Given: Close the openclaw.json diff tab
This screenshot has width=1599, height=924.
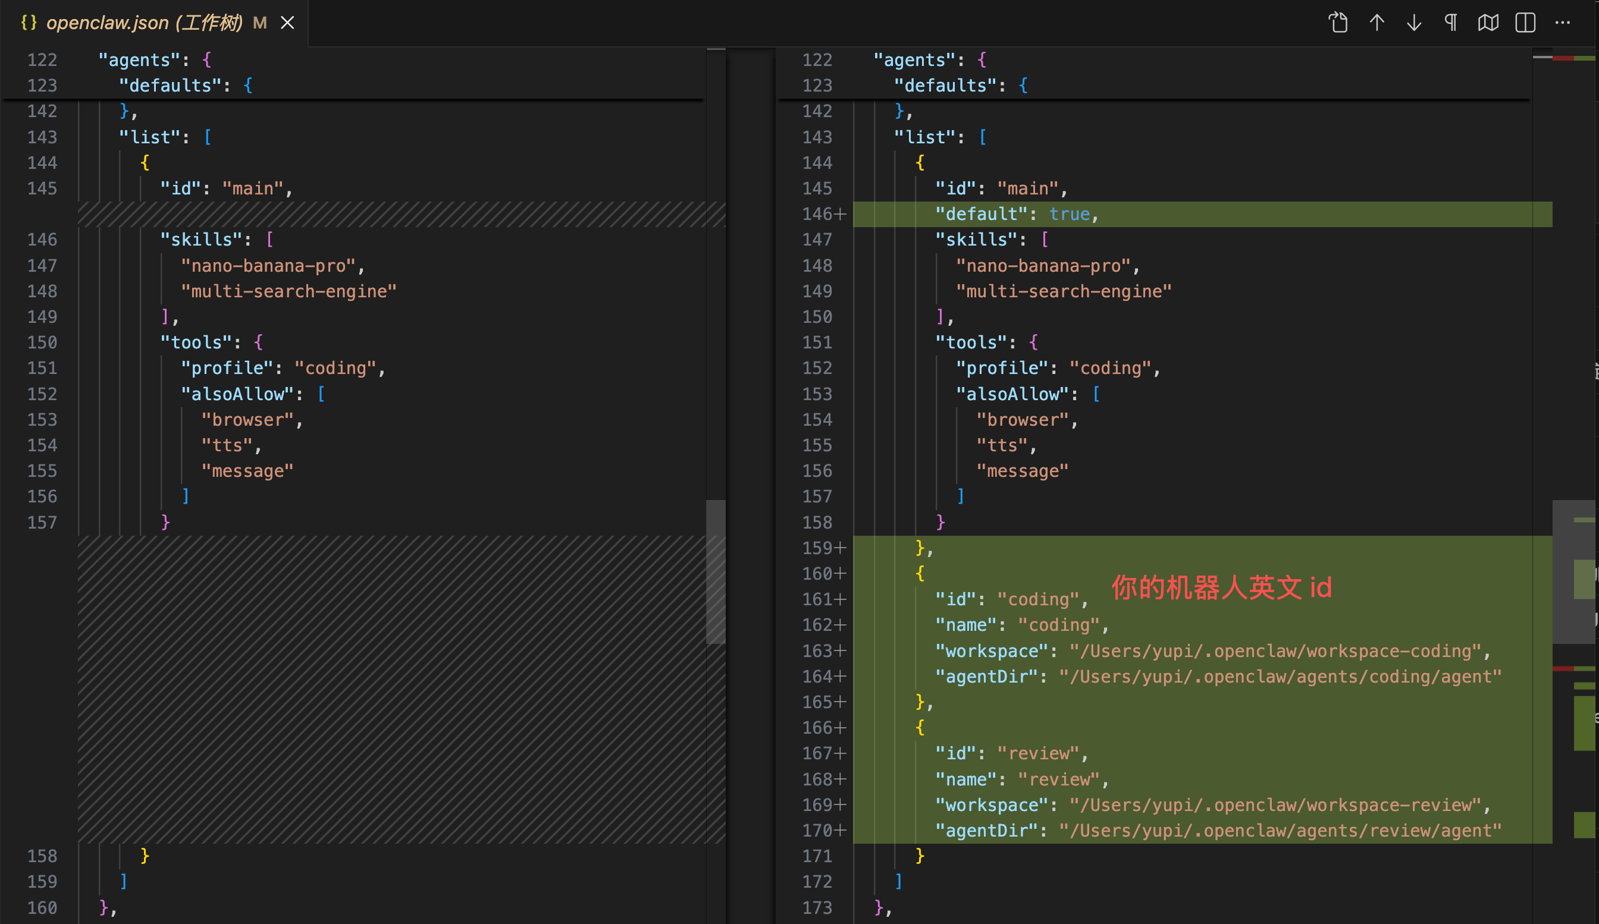Looking at the screenshot, I should click(287, 23).
